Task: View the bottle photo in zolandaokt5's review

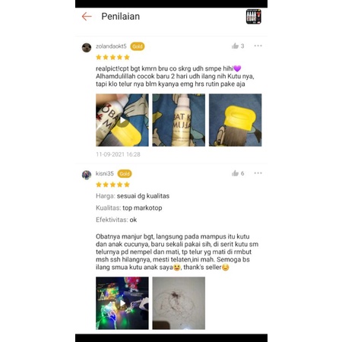Action: [179, 120]
